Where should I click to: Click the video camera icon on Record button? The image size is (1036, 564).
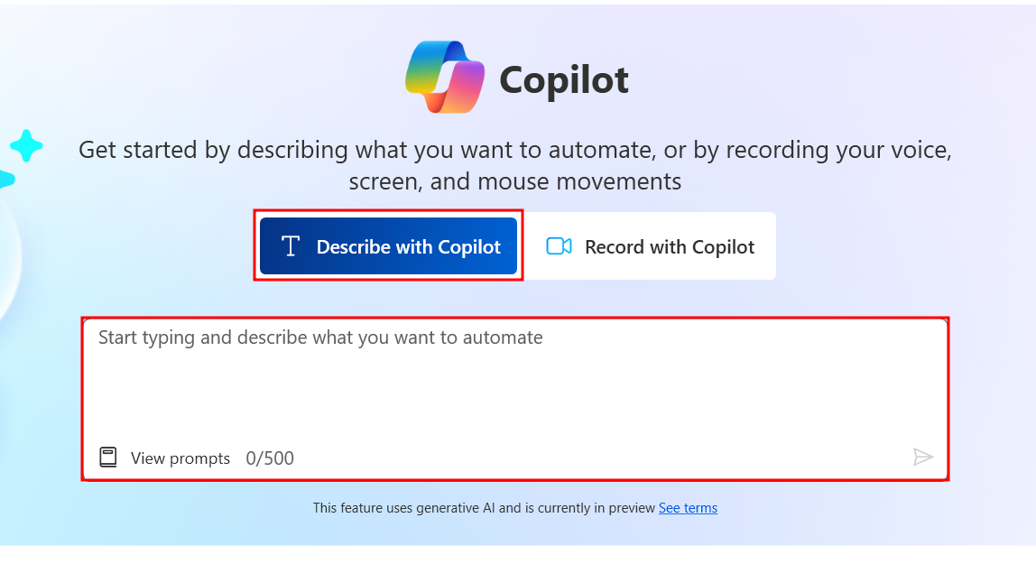coord(559,246)
